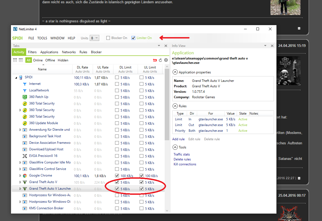Click the Internet filter funnel icon
This screenshot has width=322, height=221.
tap(25, 84)
